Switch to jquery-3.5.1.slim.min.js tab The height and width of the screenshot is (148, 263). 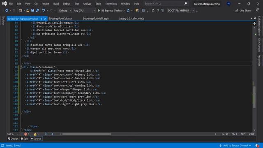(131, 18)
